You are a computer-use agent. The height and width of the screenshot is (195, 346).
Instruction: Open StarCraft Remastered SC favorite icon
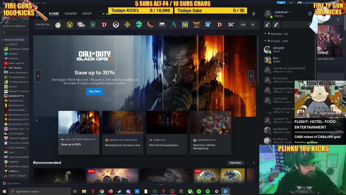[x=231, y=25]
